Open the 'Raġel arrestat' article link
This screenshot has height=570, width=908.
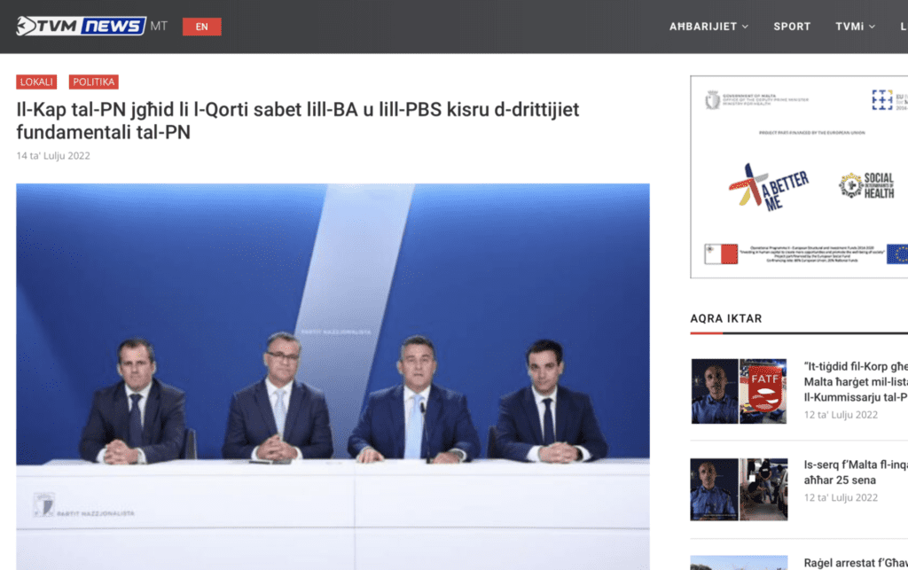[856, 563]
